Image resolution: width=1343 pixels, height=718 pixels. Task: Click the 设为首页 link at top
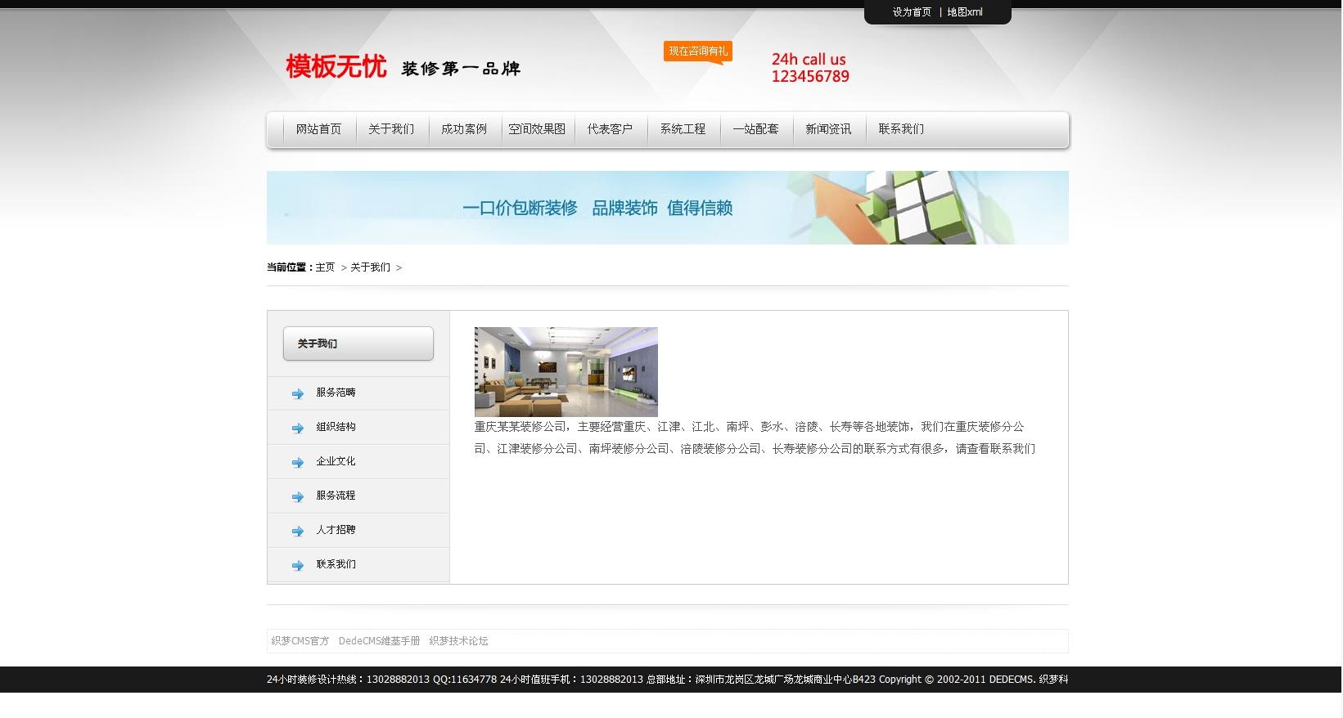[912, 12]
